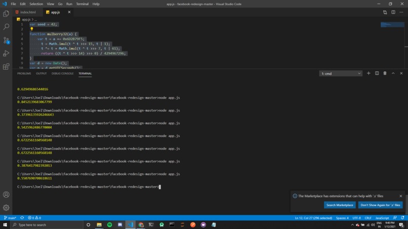Open the Windows Start menu
The image size is (408, 229).
click(5, 224)
